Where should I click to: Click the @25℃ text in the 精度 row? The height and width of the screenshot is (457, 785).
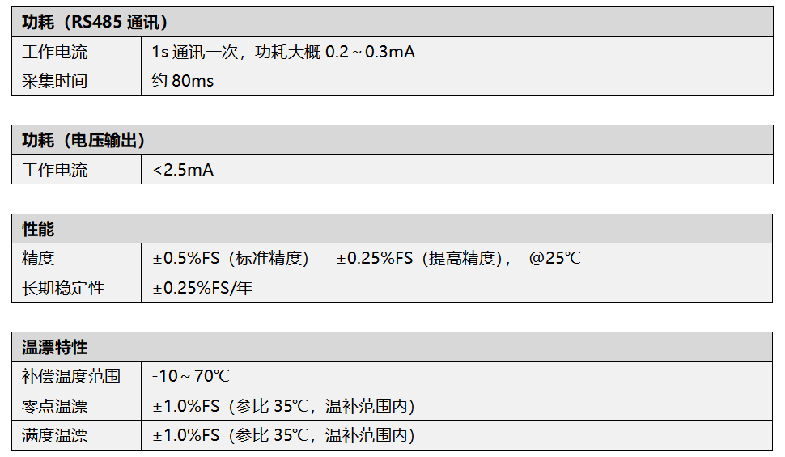554,258
